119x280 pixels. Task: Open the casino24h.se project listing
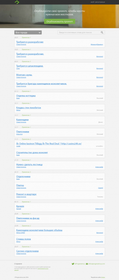point(49,144)
